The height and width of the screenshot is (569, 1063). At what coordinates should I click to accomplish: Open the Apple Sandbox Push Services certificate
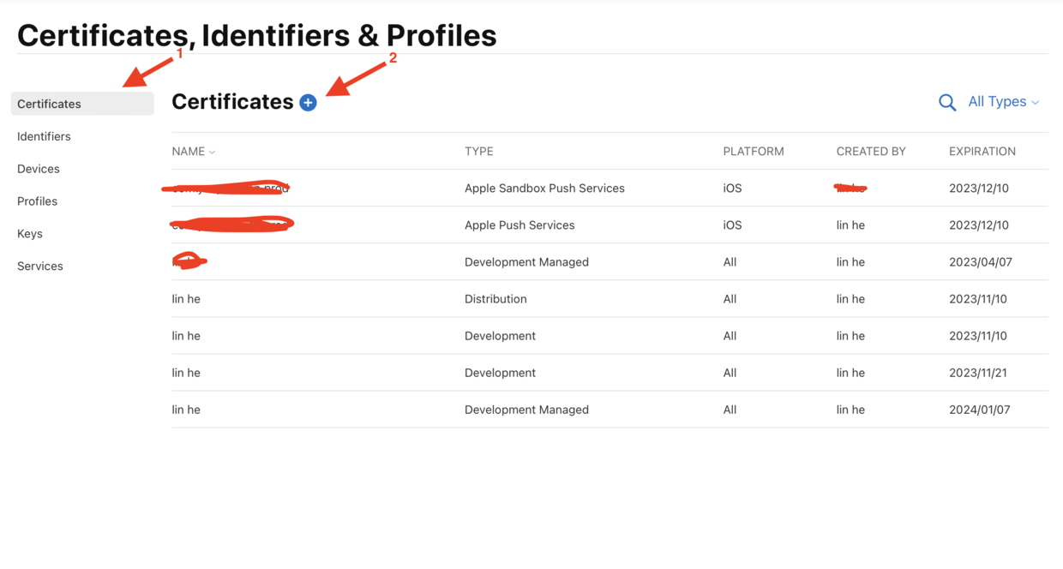610,188
